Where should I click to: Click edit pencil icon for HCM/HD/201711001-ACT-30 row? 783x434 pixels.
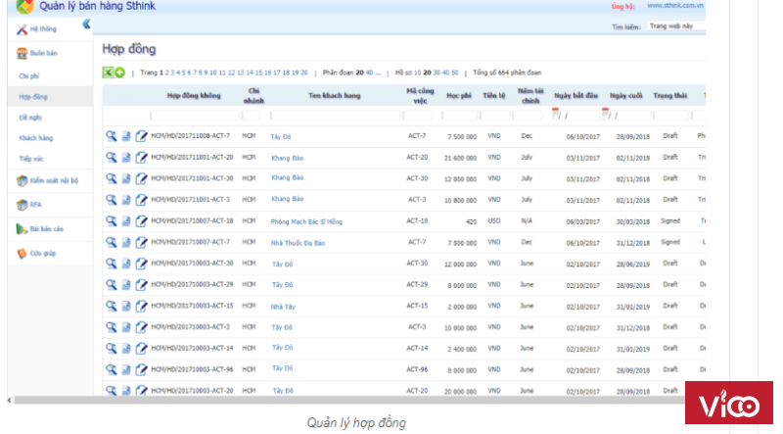141,178
